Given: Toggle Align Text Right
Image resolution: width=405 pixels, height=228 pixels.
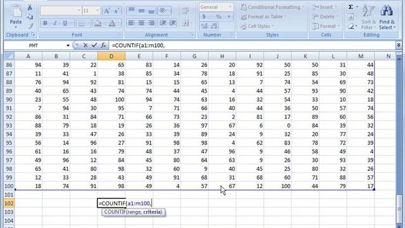Looking at the screenshot, I should (151, 23).
